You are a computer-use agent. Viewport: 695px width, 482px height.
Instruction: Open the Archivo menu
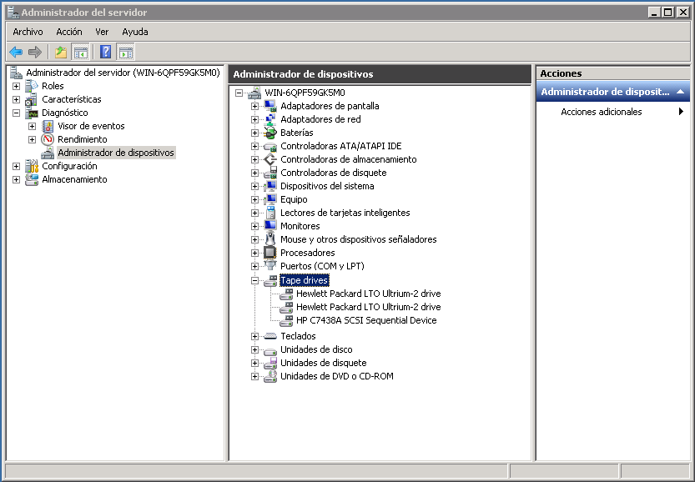tap(28, 32)
